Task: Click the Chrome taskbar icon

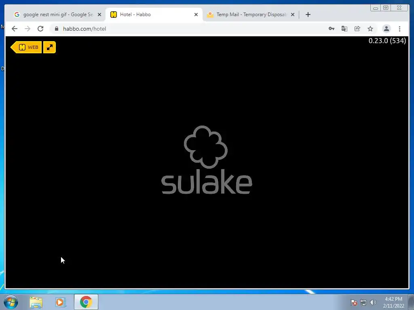Action: click(86, 302)
